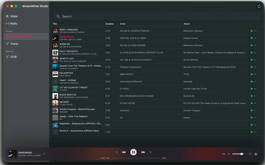This screenshot has height=165, width=265.
Task: Click green status dot for Heard - Untitled
Action: pyautogui.click(x=251, y=81)
